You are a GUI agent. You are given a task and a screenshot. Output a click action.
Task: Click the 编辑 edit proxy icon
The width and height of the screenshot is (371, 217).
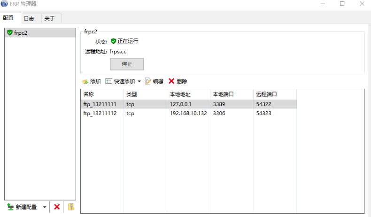148,81
